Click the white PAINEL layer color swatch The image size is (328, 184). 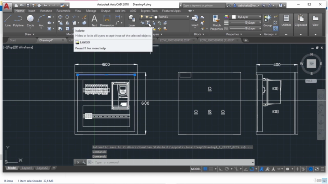(x=156, y=17)
